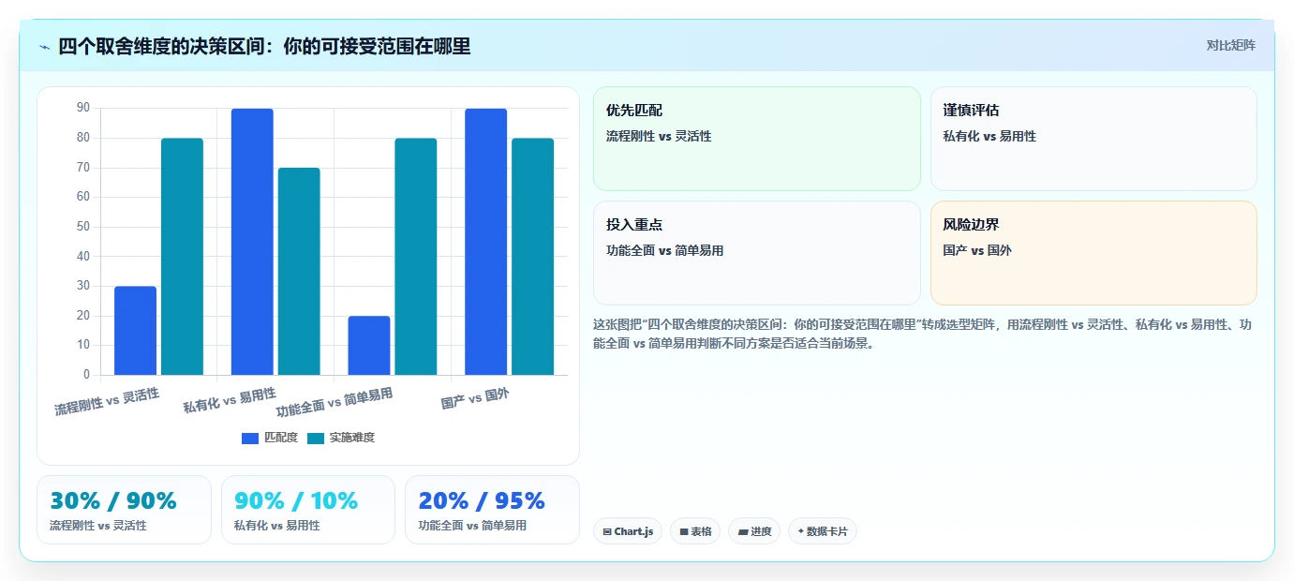Click the 实施难度 bar for 流程刚性 vs 灵活性

182,257
